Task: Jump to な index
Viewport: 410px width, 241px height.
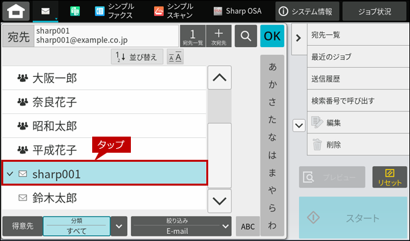Action: pyautogui.click(x=272, y=137)
